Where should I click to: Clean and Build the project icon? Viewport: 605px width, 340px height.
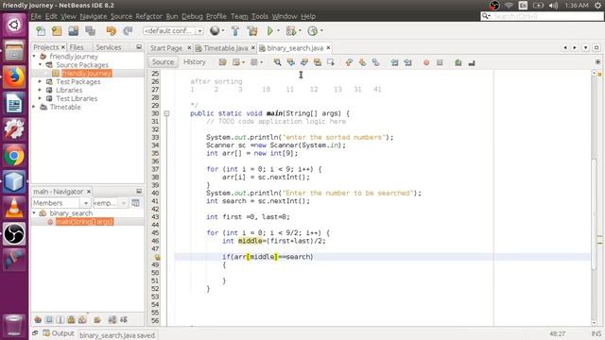(252, 31)
